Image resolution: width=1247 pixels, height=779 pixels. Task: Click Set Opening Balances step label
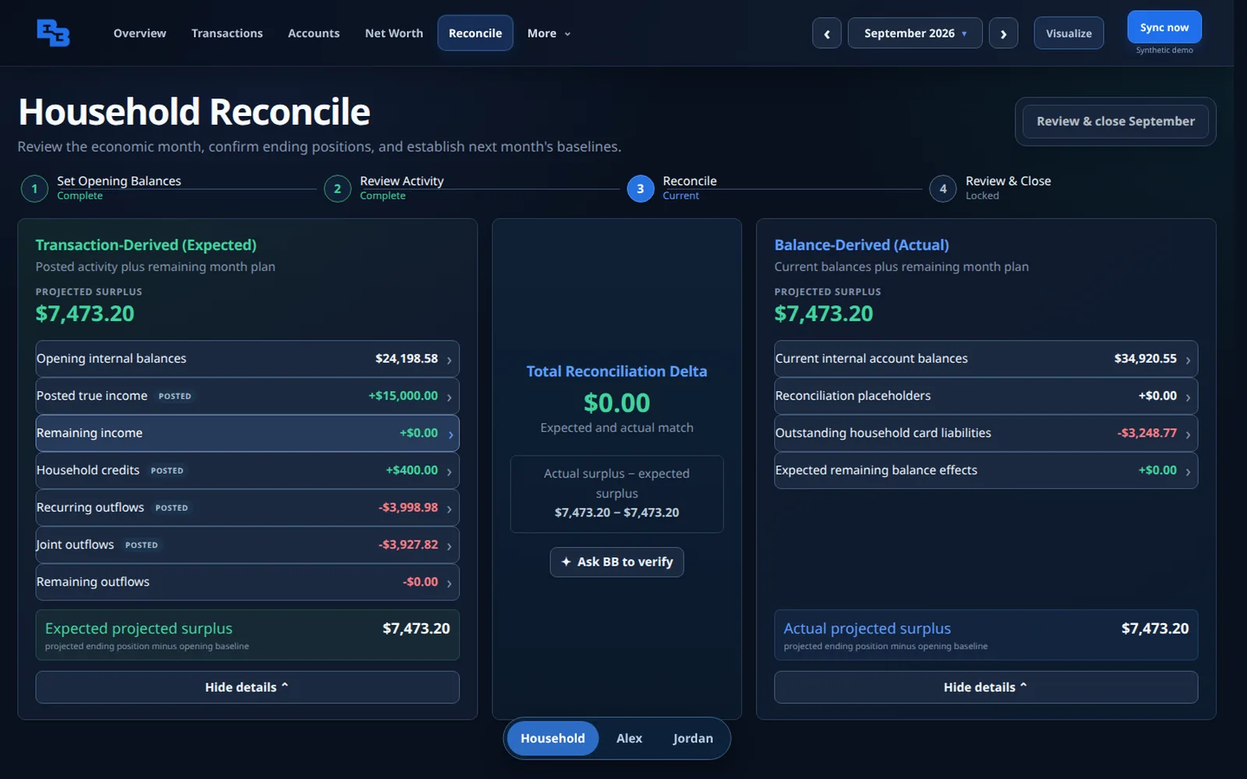point(118,181)
